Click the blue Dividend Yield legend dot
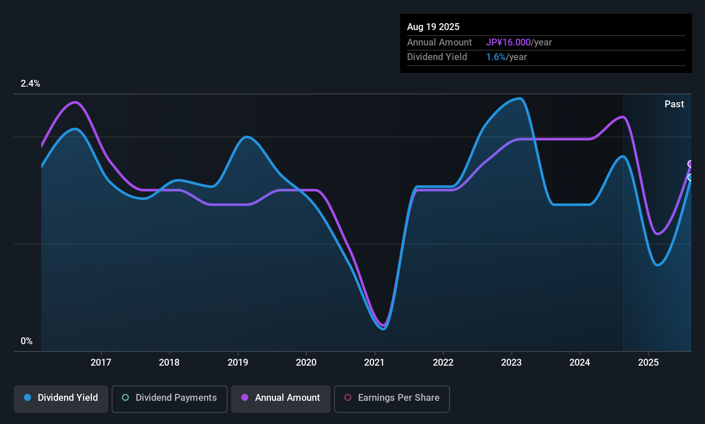This screenshot has height=424, width=705. tap(27, 397)
